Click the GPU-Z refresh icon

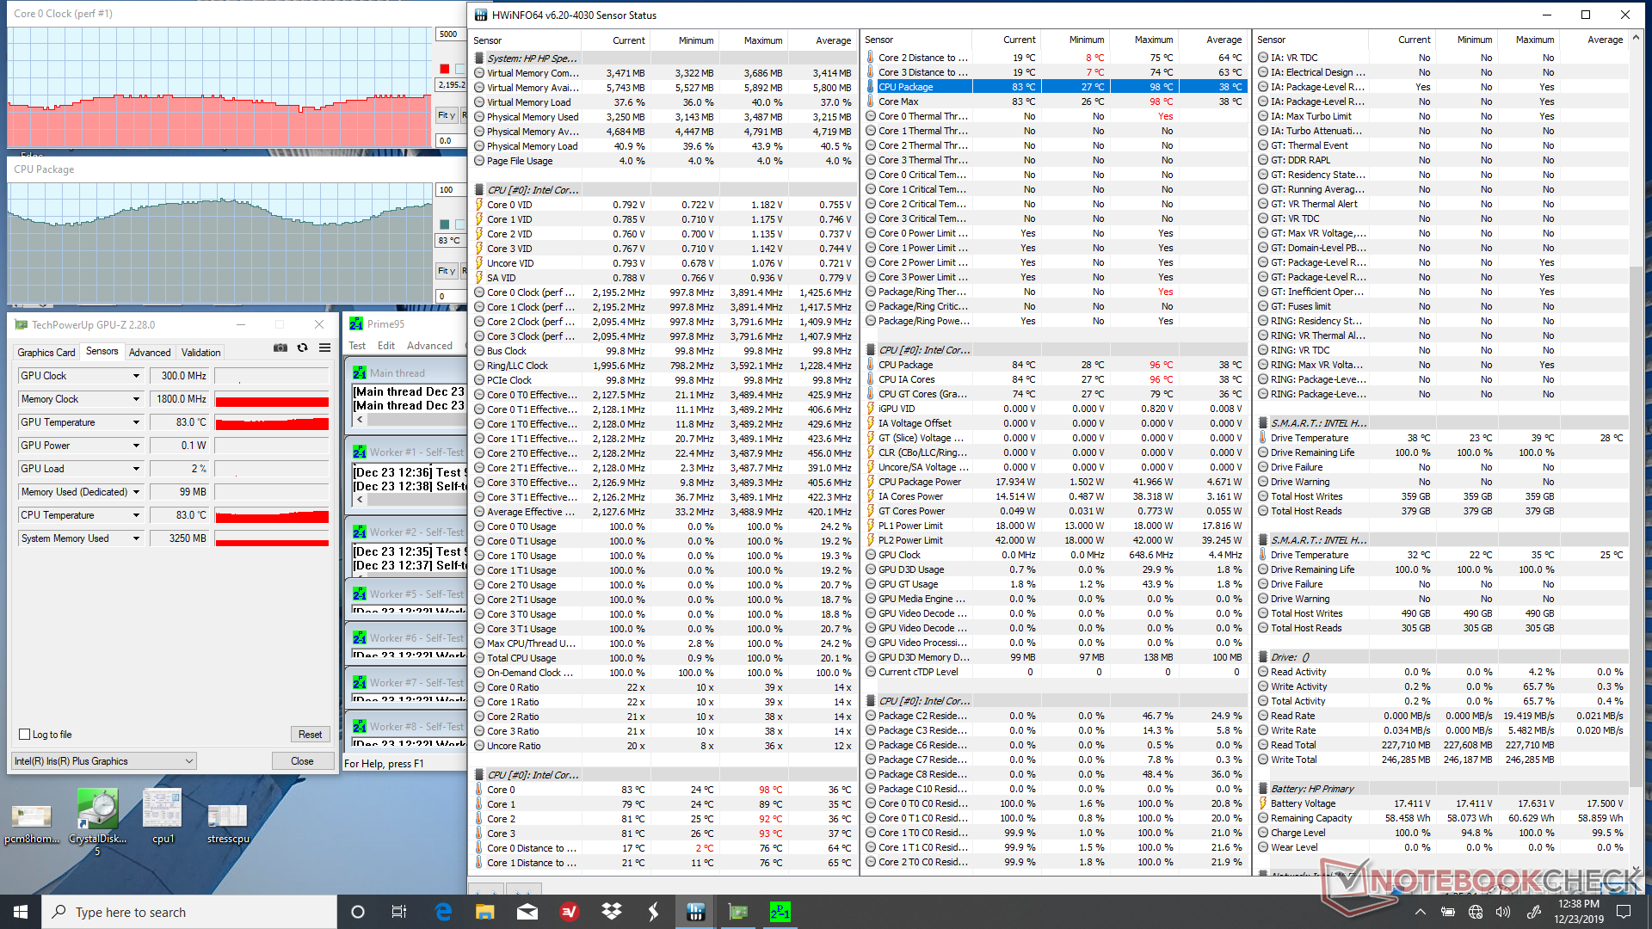click(x=302, y=348)
